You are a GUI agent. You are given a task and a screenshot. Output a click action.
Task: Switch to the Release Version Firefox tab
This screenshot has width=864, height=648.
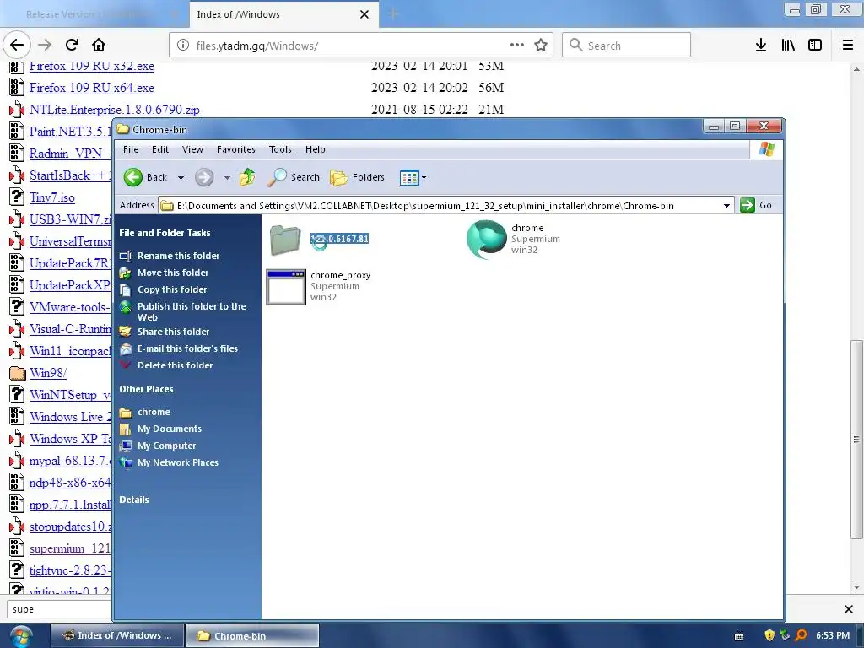click(x=94, y=14)
